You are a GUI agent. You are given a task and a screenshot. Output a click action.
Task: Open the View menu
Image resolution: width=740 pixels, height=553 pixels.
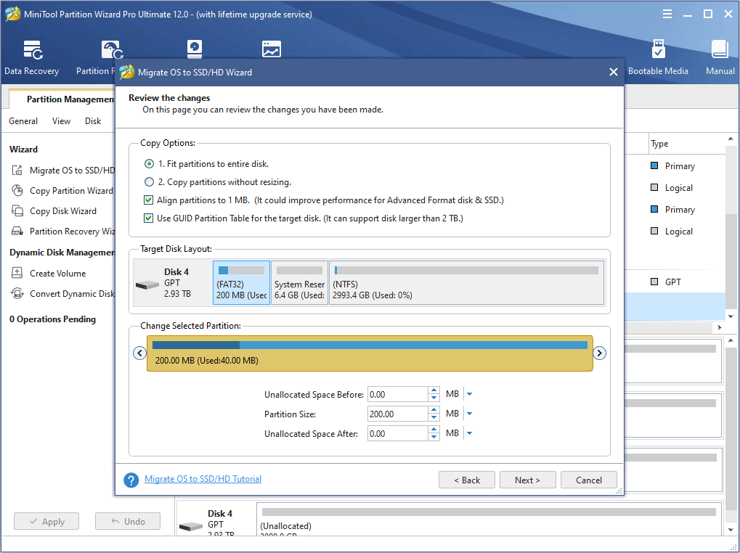tap(61, 121)
